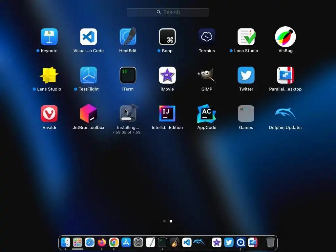Open IntelliJ IDEA Edition app
The width and height of the screenshot is (336, 252).
click(167, 114)
